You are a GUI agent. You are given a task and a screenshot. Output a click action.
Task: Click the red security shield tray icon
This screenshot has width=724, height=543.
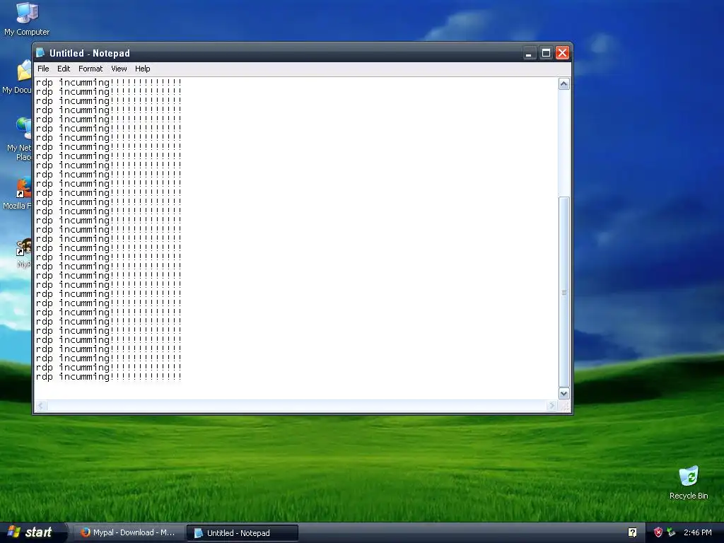(658, 532)
